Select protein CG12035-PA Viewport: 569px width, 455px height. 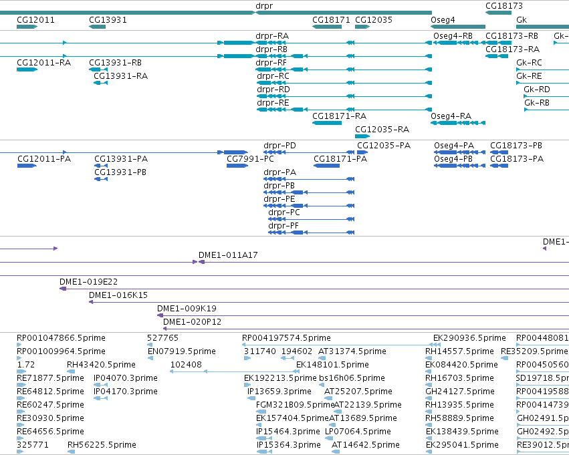(384, 146)
